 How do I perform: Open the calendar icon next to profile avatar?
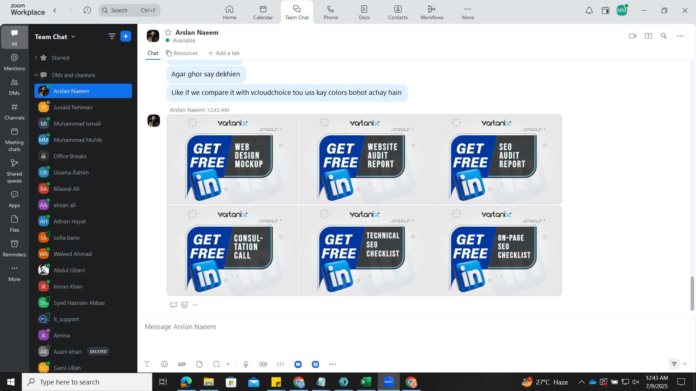[x=605, y=10]
